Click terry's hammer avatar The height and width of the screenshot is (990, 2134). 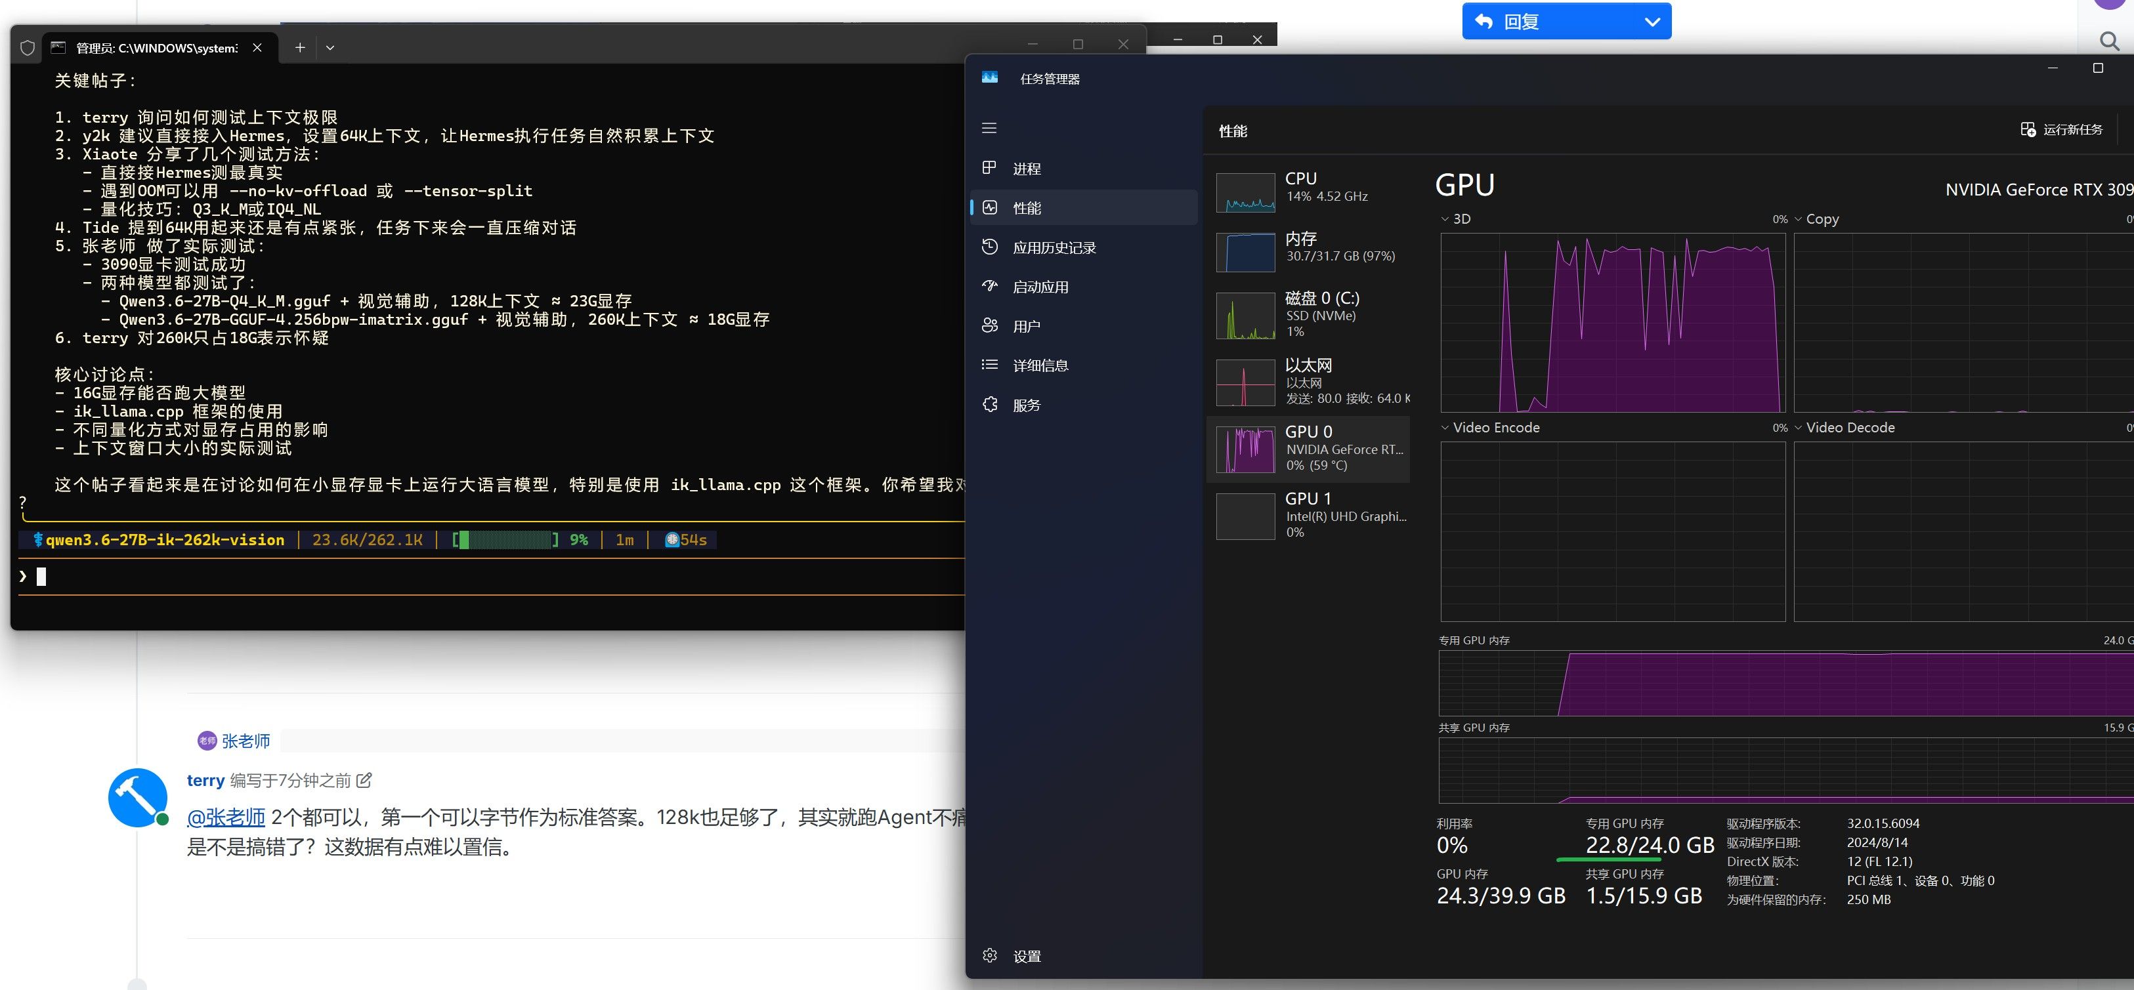pyautogui.click(x=137, y=797)
